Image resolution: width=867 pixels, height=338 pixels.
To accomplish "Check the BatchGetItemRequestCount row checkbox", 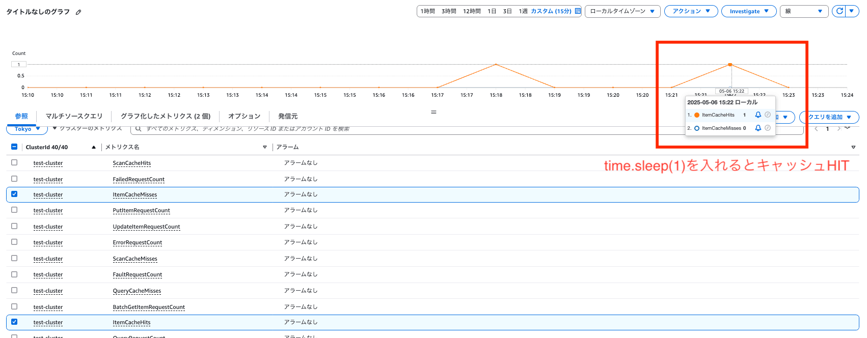I will [x=14, y=306].
